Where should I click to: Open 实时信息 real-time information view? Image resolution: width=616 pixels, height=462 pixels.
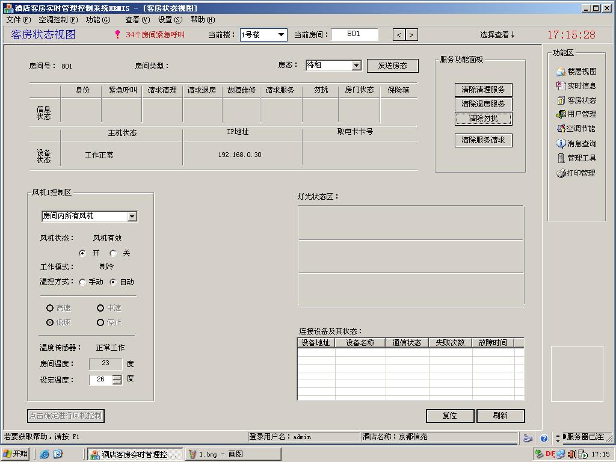576,85
